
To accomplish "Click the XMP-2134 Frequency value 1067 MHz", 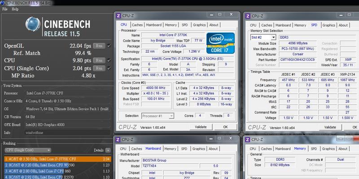I will pyautogui.click(x=347, y=80).
